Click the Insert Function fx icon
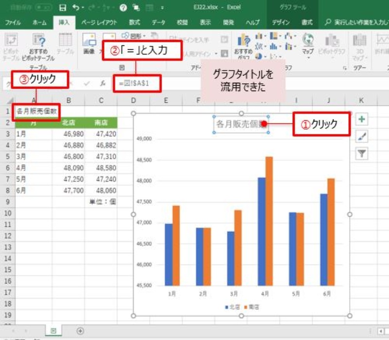The image size is (389, 340). point(103,83)
